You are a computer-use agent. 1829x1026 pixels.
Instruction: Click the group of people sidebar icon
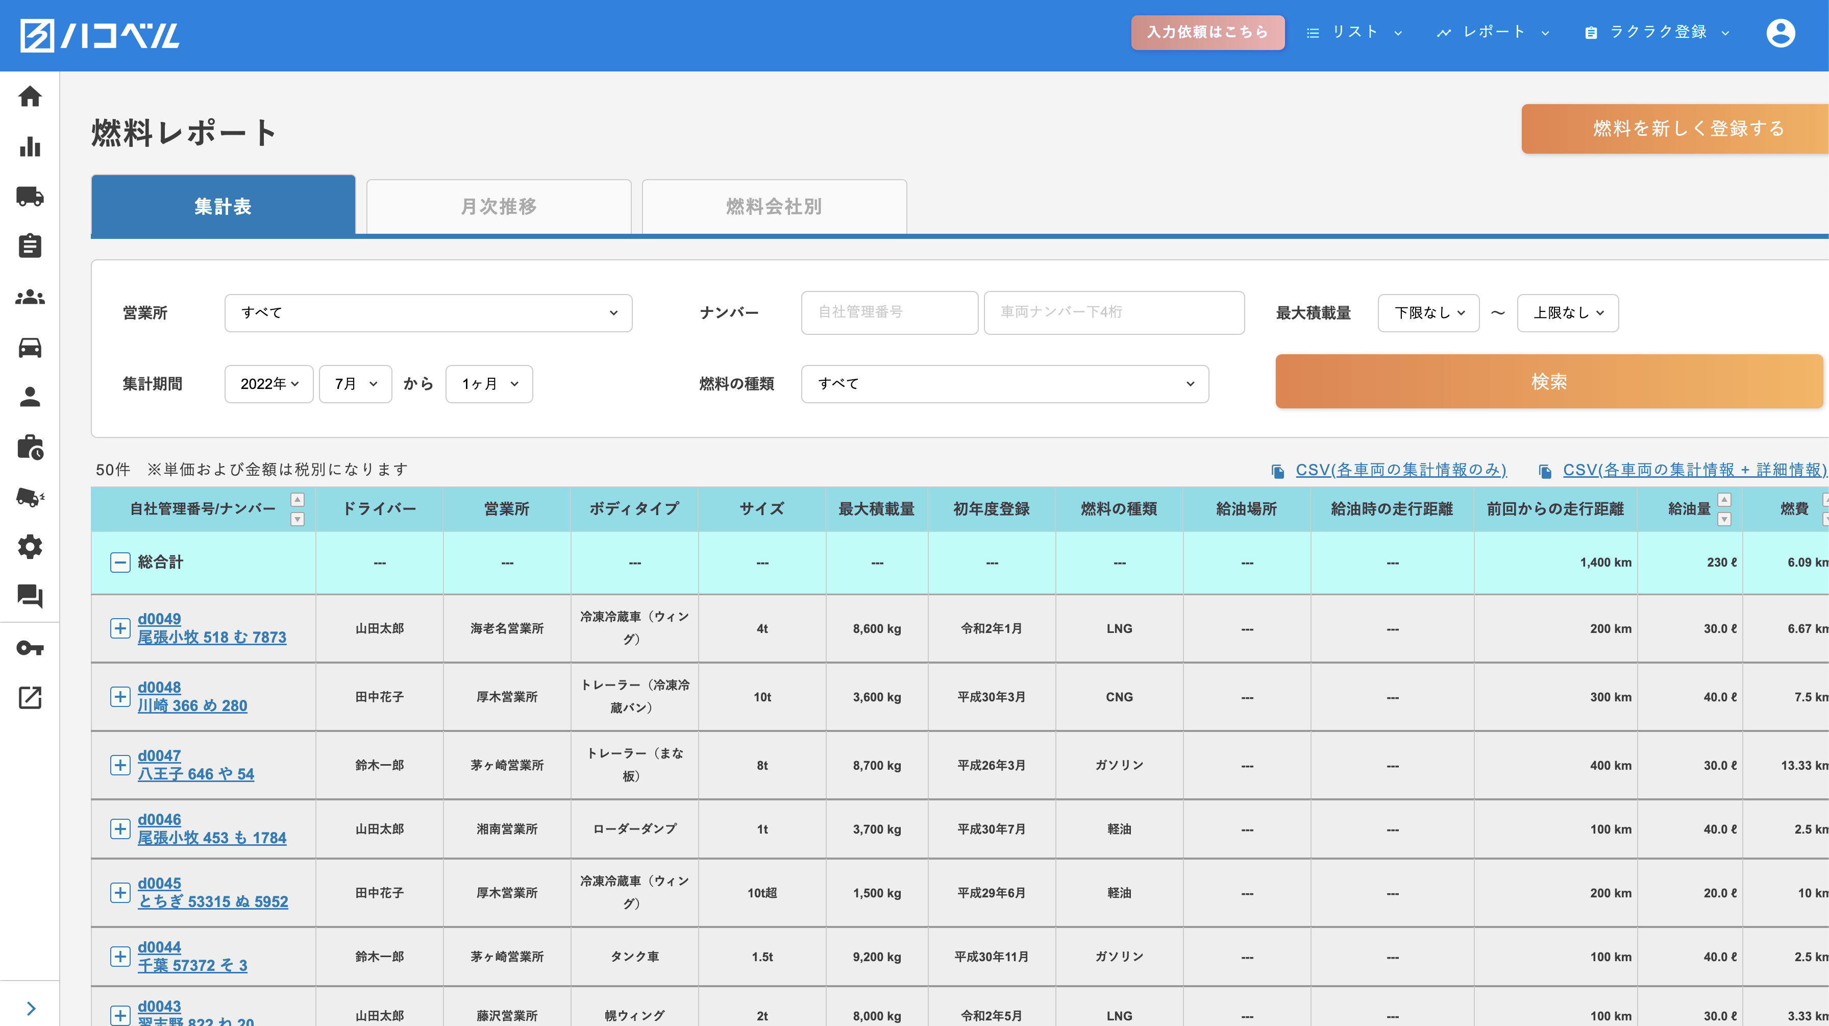[x=30, y=297]
